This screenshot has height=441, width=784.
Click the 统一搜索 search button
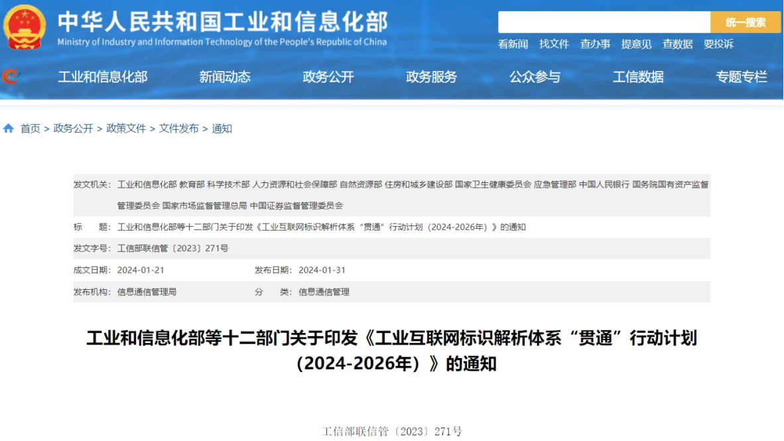746,22
